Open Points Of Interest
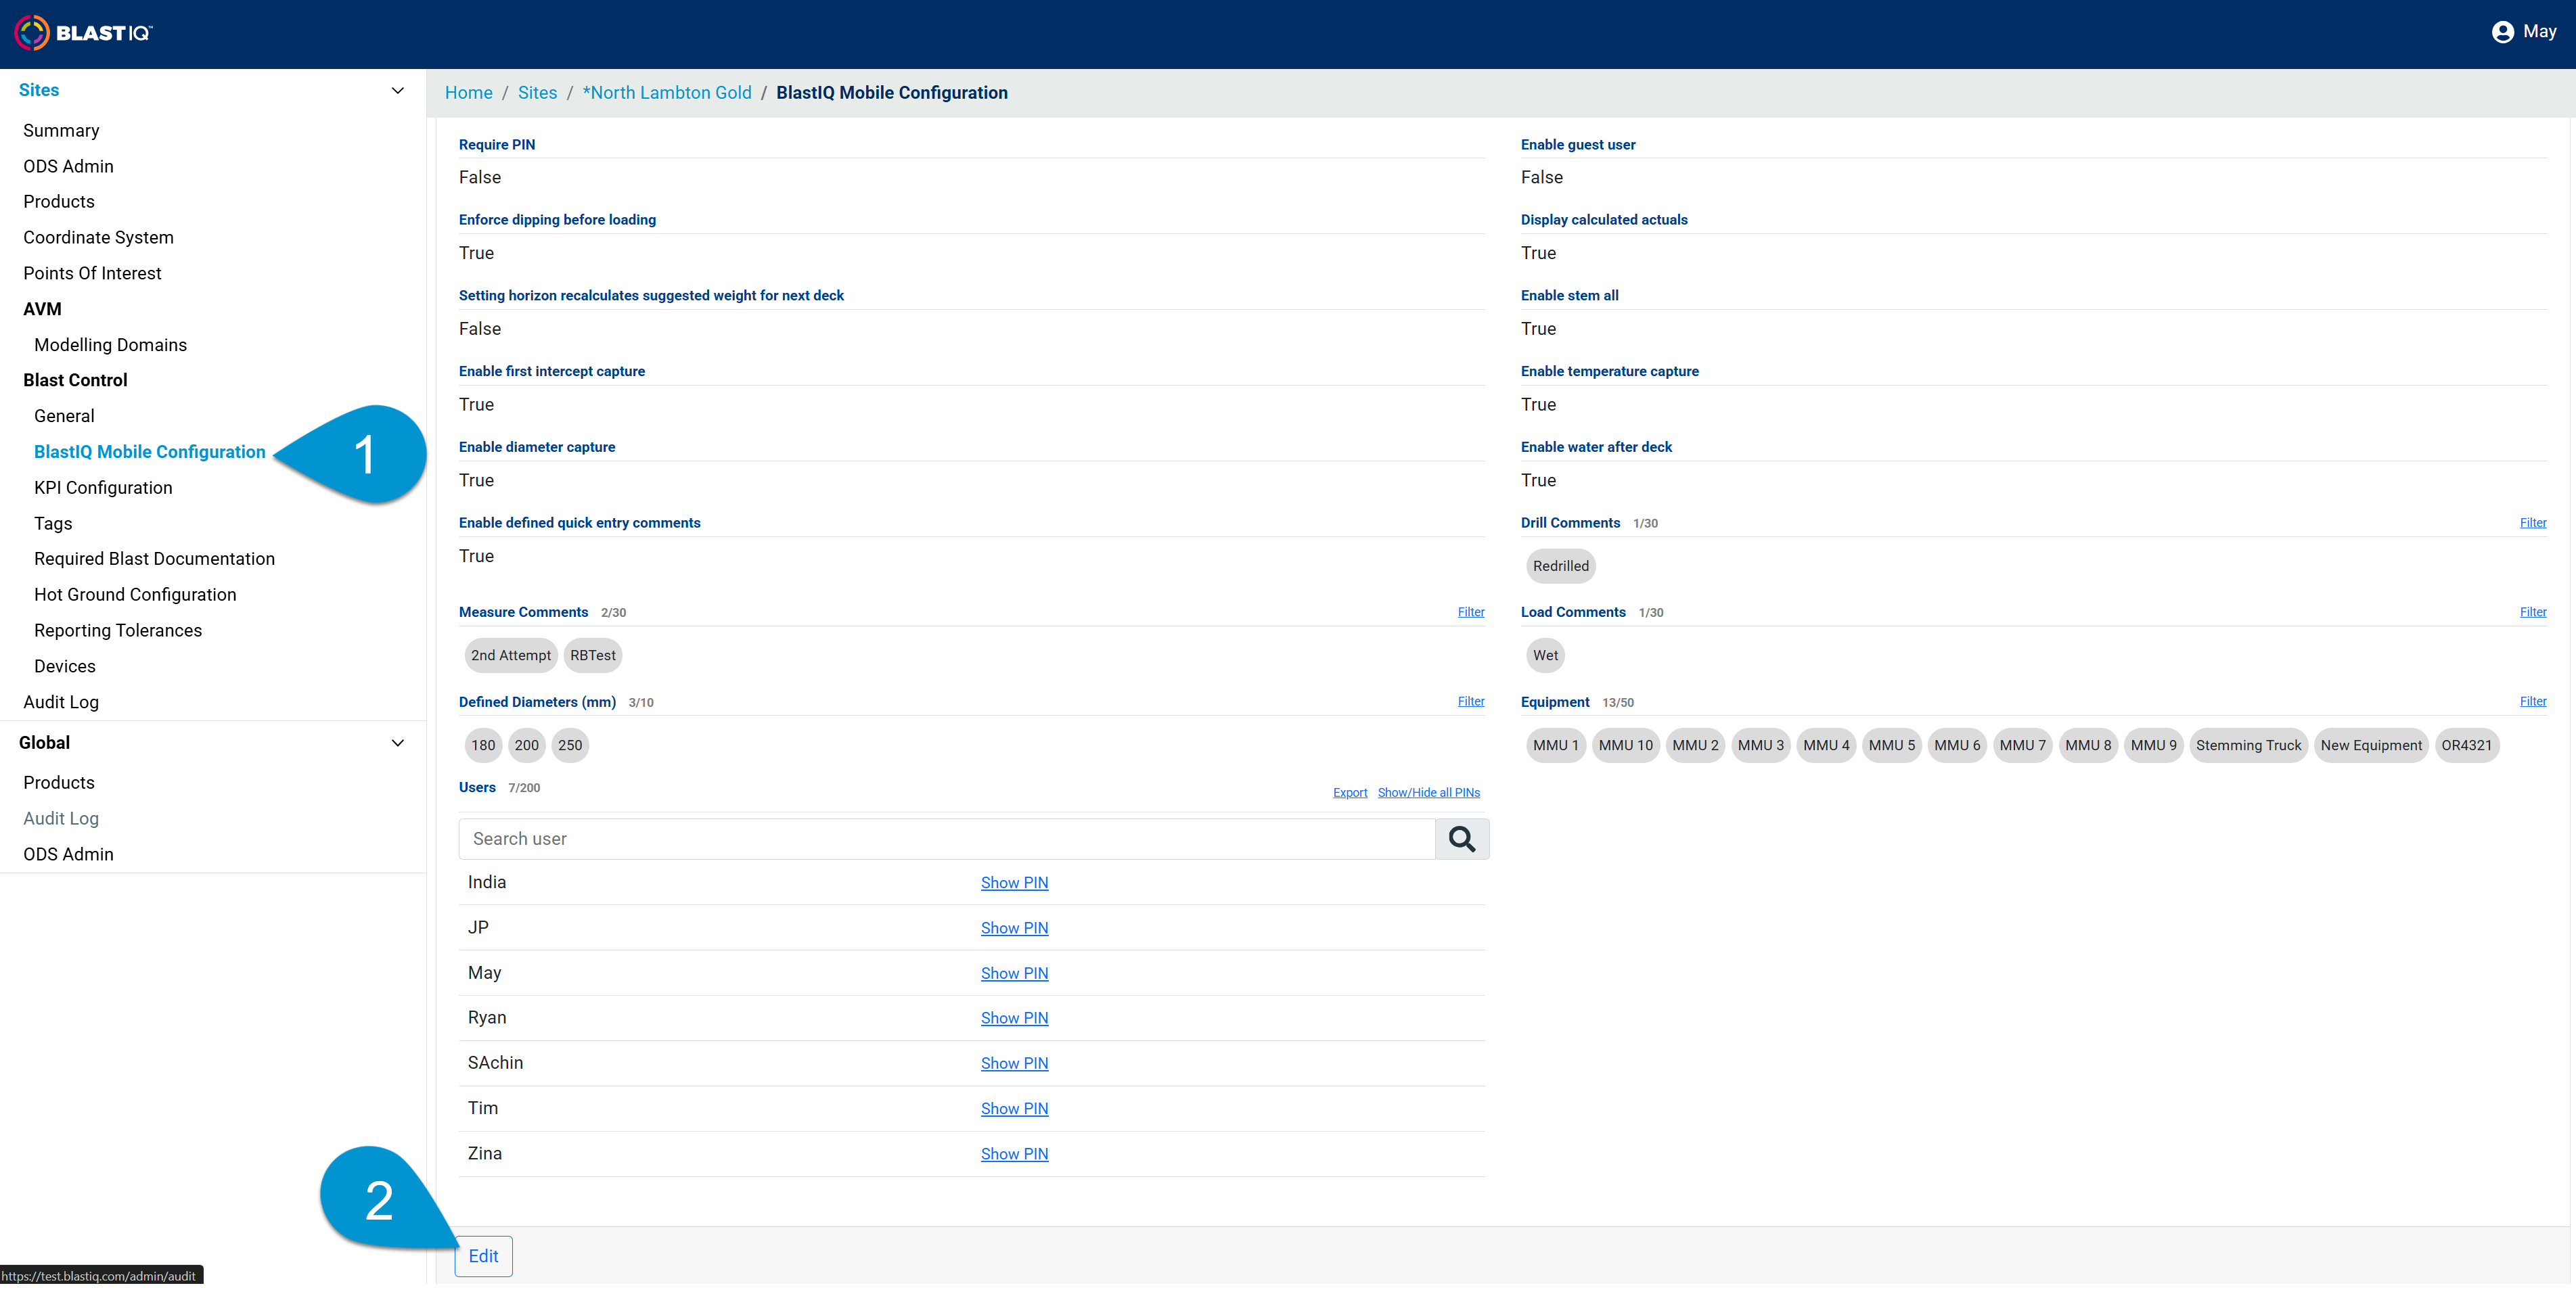2576x1292 pixels. click(x=92, y=273)
